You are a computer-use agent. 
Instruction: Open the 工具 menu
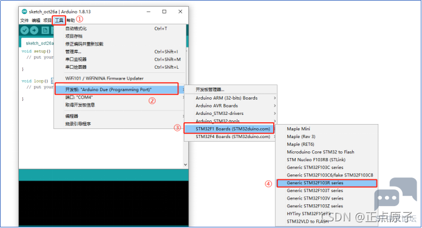pos(59,20)
